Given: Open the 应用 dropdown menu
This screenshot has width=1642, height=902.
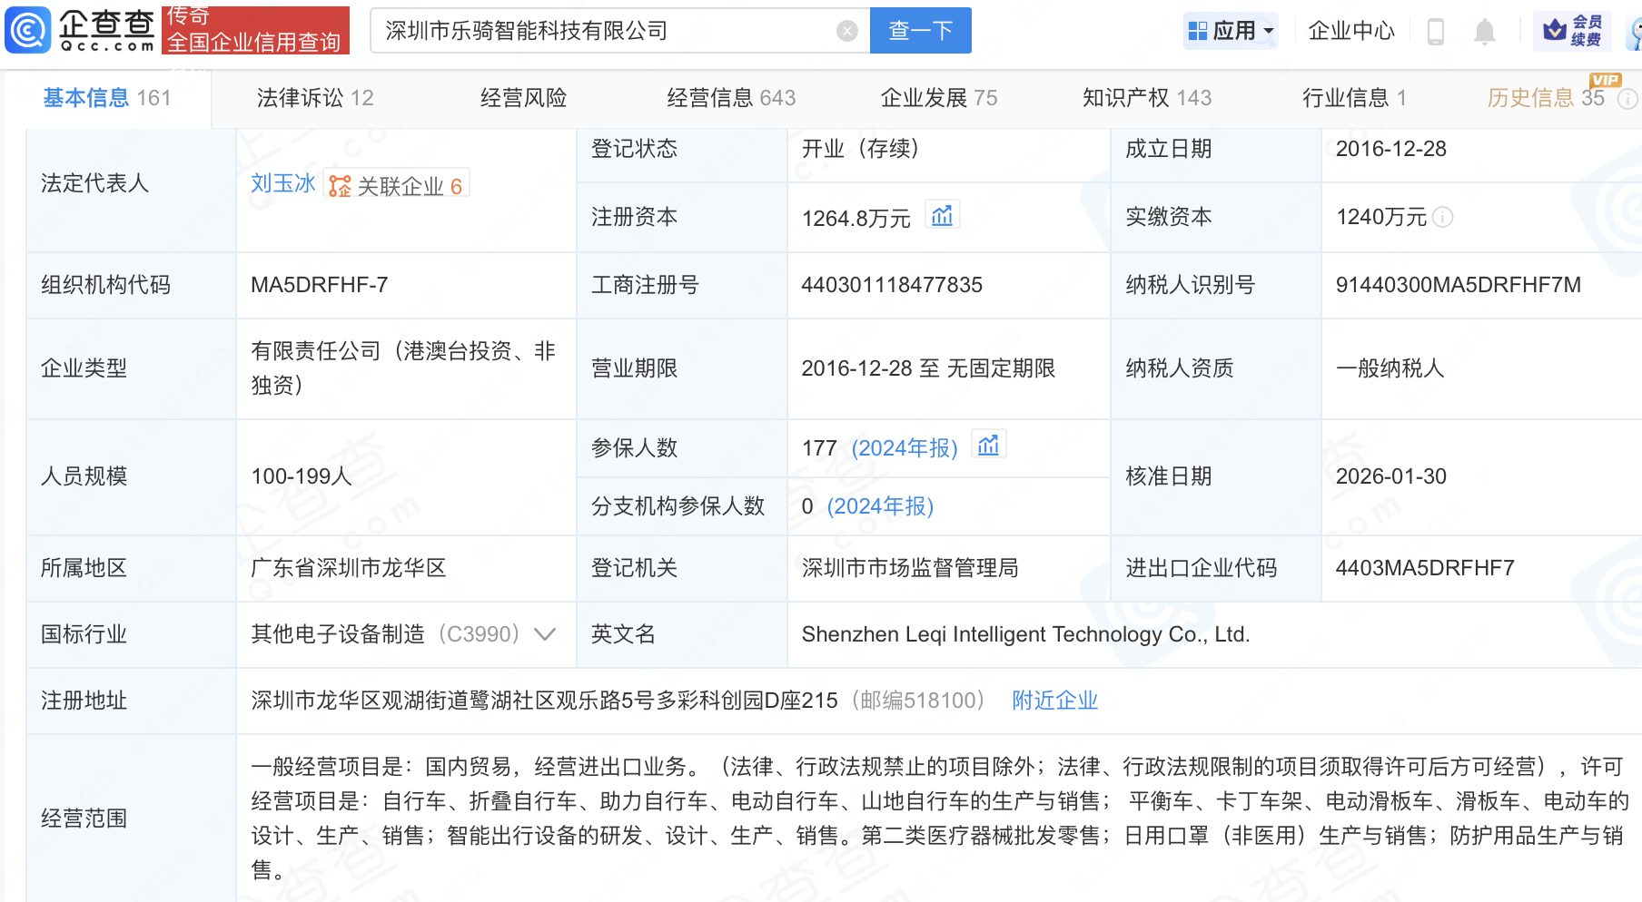Looking at the screenshot, I should [1231, 30].
